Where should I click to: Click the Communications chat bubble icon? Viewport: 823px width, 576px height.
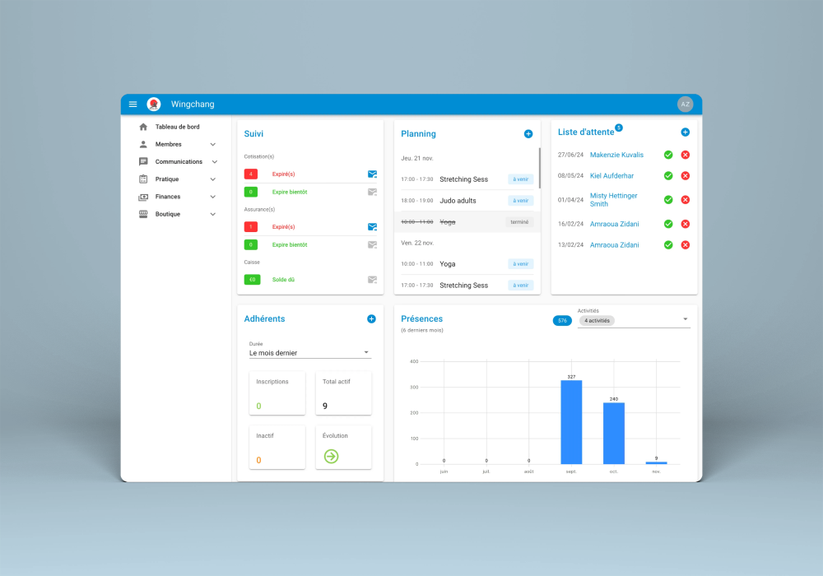(142, 161)
